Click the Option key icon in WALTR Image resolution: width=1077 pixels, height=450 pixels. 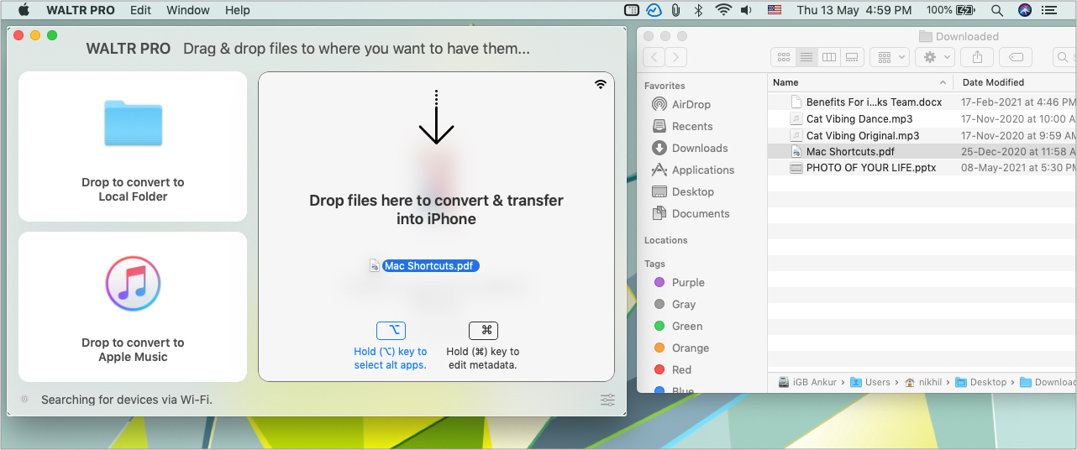click(x=391, y=330)
